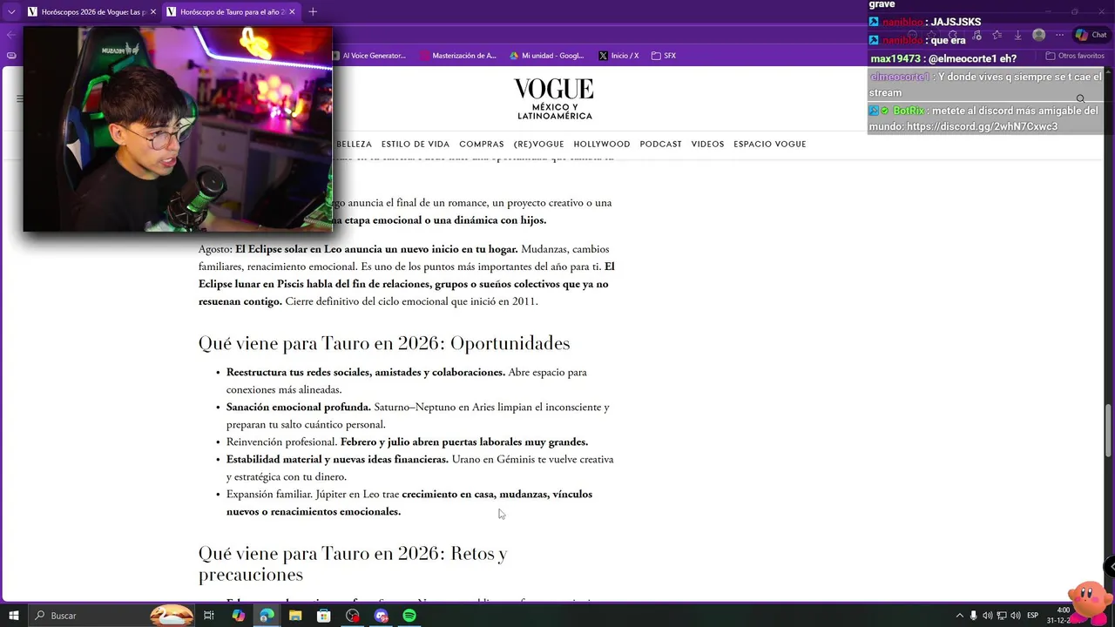Open Spotify from the taskbar

point(409,616)
